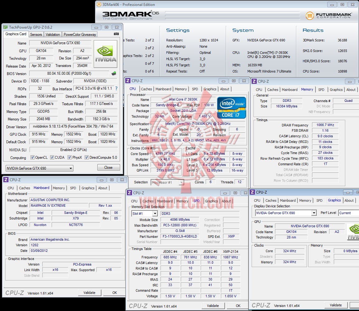359x311 pixels.
Task: Click CAS# Latency 9.0 clocks value
Action: (325, 136)
